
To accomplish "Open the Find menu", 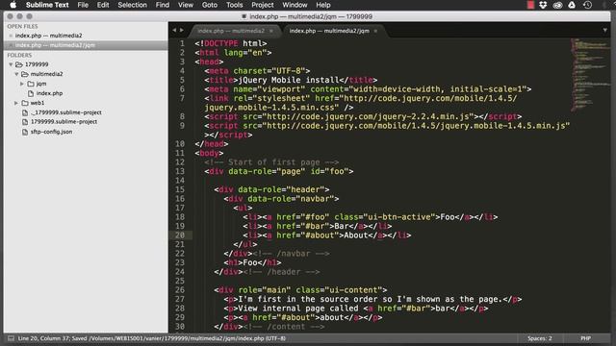I will 163,5.
